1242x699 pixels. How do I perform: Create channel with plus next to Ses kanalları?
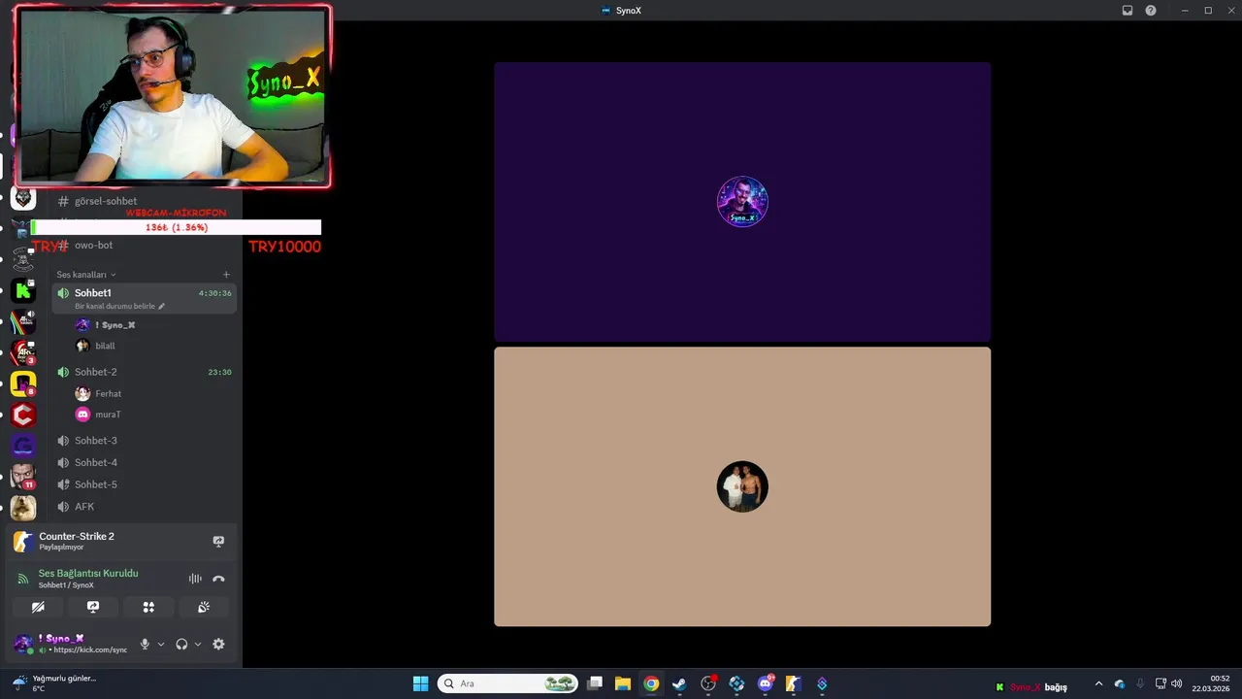pos(226,275)
